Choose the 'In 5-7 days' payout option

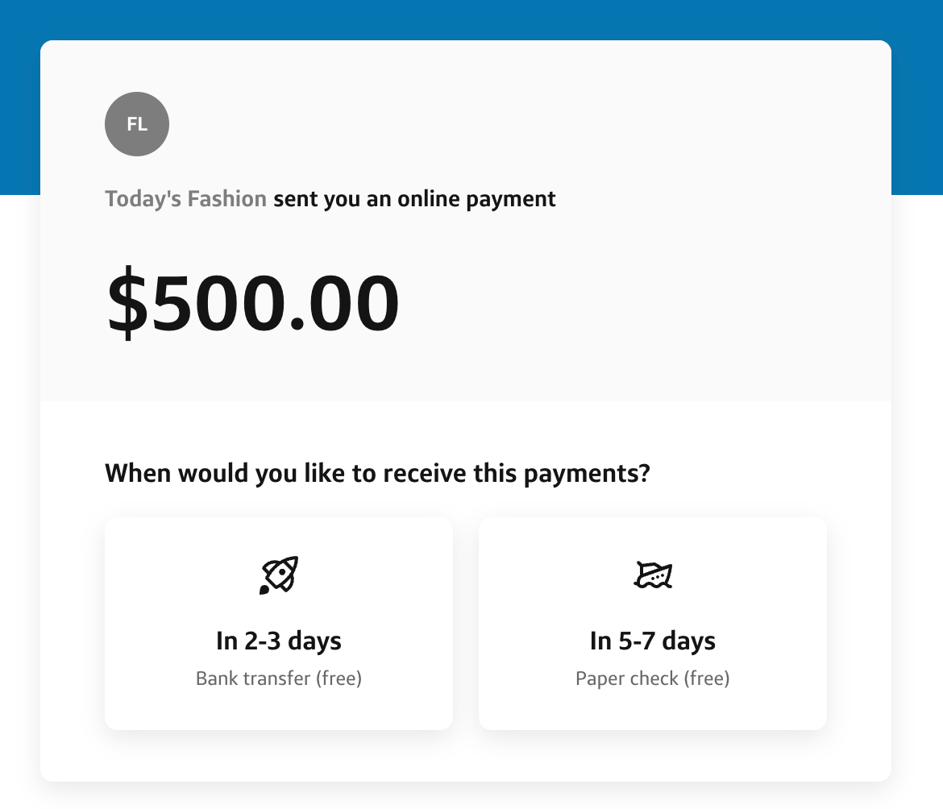(x=653, y=623)
